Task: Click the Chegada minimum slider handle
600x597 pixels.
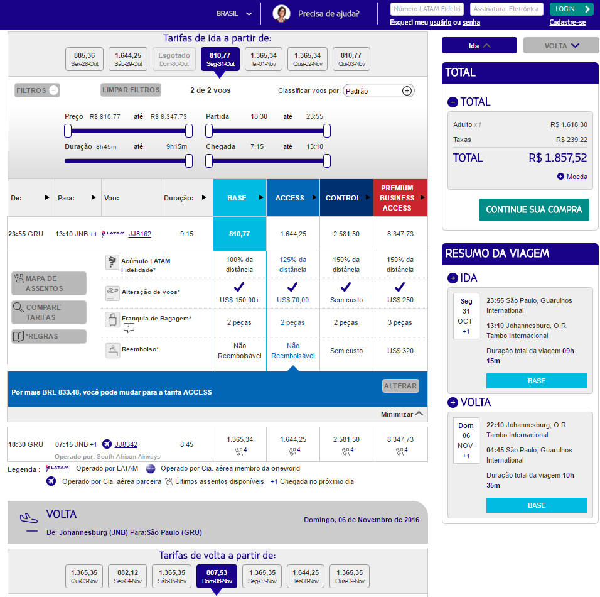Action: (x=209, y=161)
